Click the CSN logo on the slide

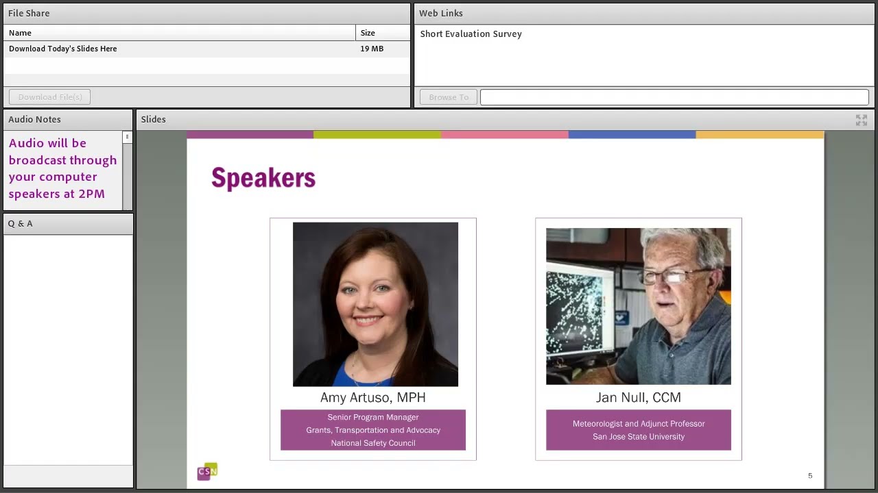click(207, 471)
